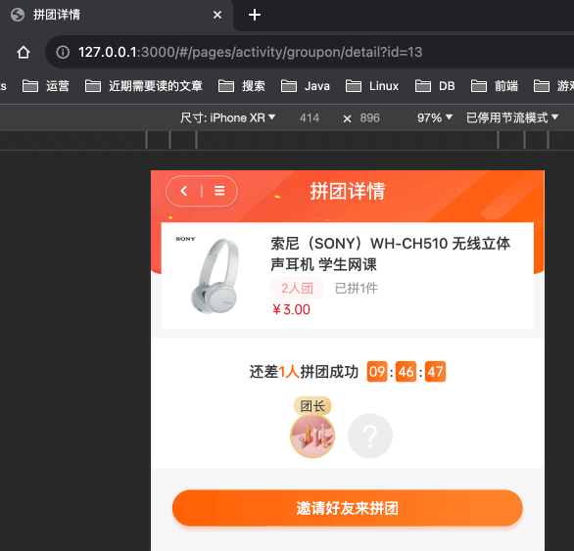Click the 414 width field
This screenshot has width=574, height=551.
coord(310,117)
